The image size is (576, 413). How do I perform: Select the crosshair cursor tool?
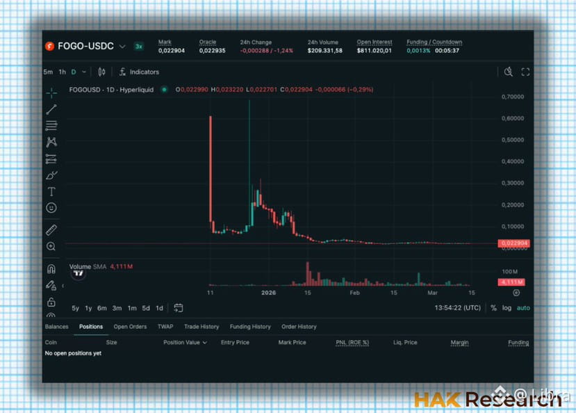point(51,93)
